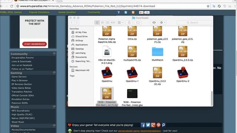The image size is (237, 133).
Task: Go back in Finder window
Action: [x=72, y=23]
